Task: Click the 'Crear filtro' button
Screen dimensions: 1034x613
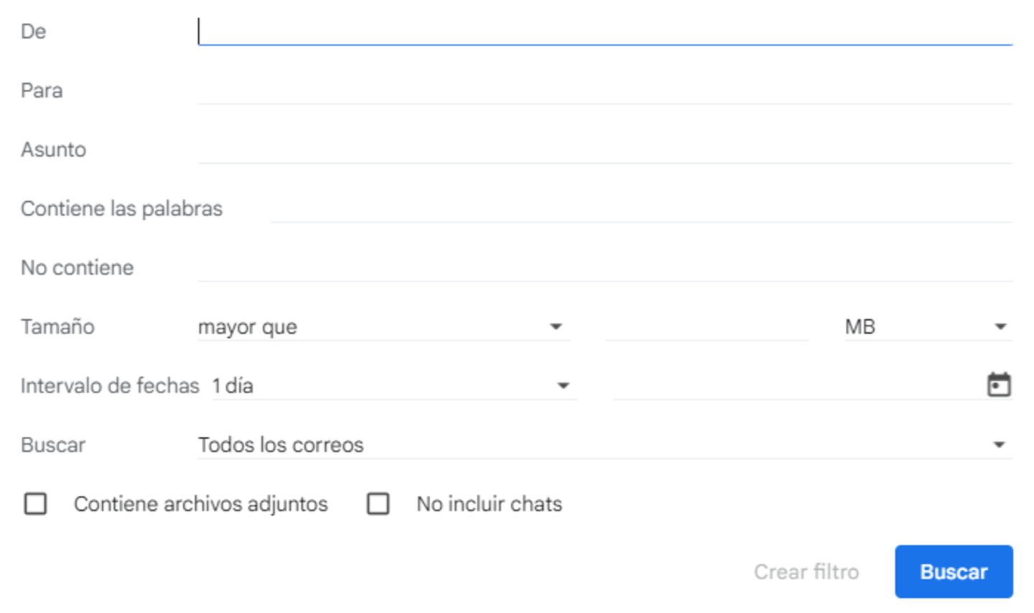Action: click(x=806, y=571)
